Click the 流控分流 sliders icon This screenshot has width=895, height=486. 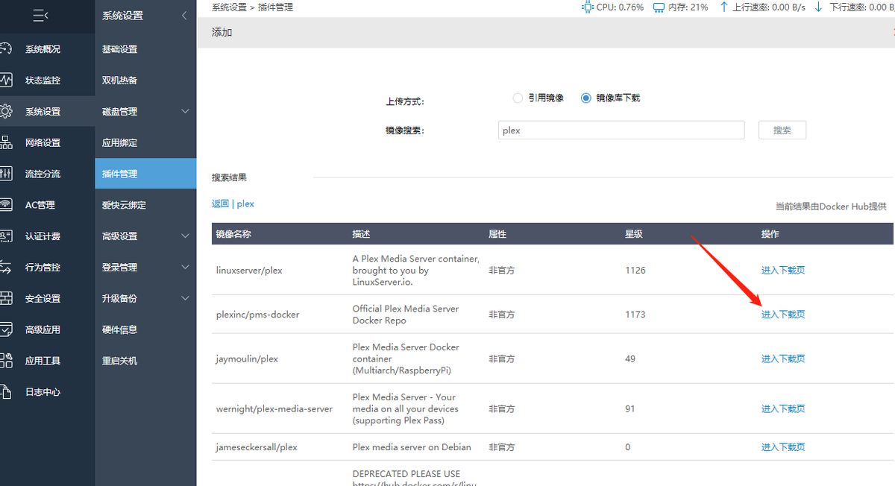[6, 174]
